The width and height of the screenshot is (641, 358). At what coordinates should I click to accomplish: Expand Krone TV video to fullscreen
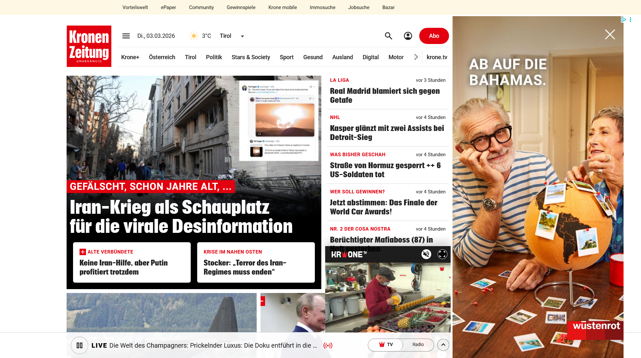pos(442,254)
